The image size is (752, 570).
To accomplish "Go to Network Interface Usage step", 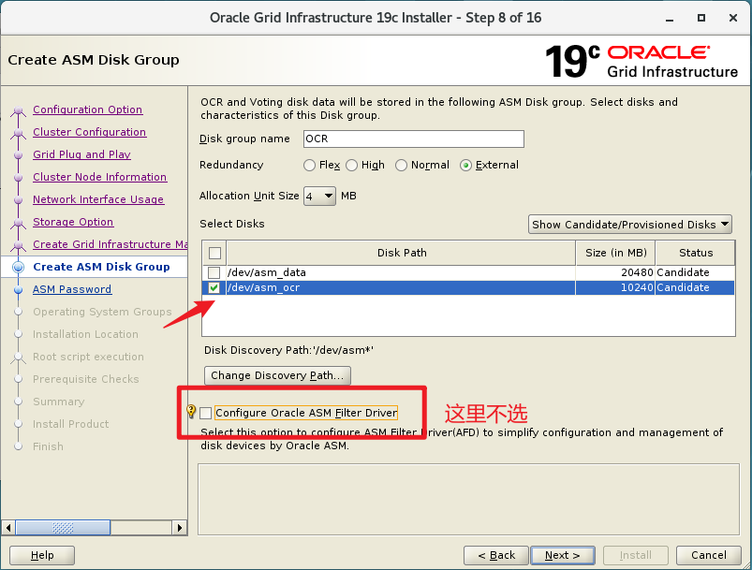I will 98,199.
